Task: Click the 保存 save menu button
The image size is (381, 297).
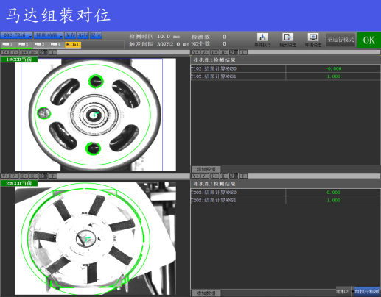Action: point(71,35)
